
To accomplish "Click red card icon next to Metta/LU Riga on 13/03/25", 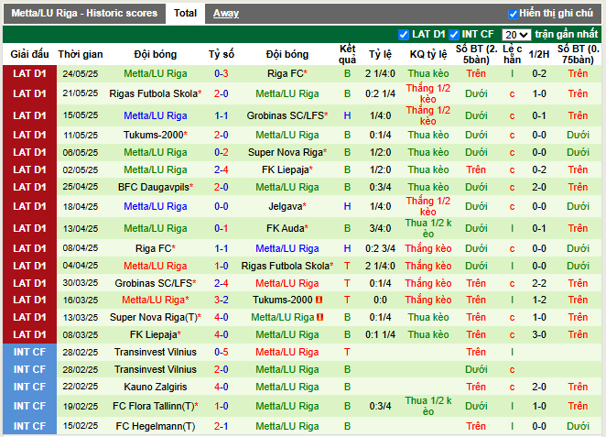I will (320, 317).
